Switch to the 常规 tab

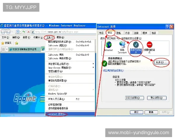101,33
